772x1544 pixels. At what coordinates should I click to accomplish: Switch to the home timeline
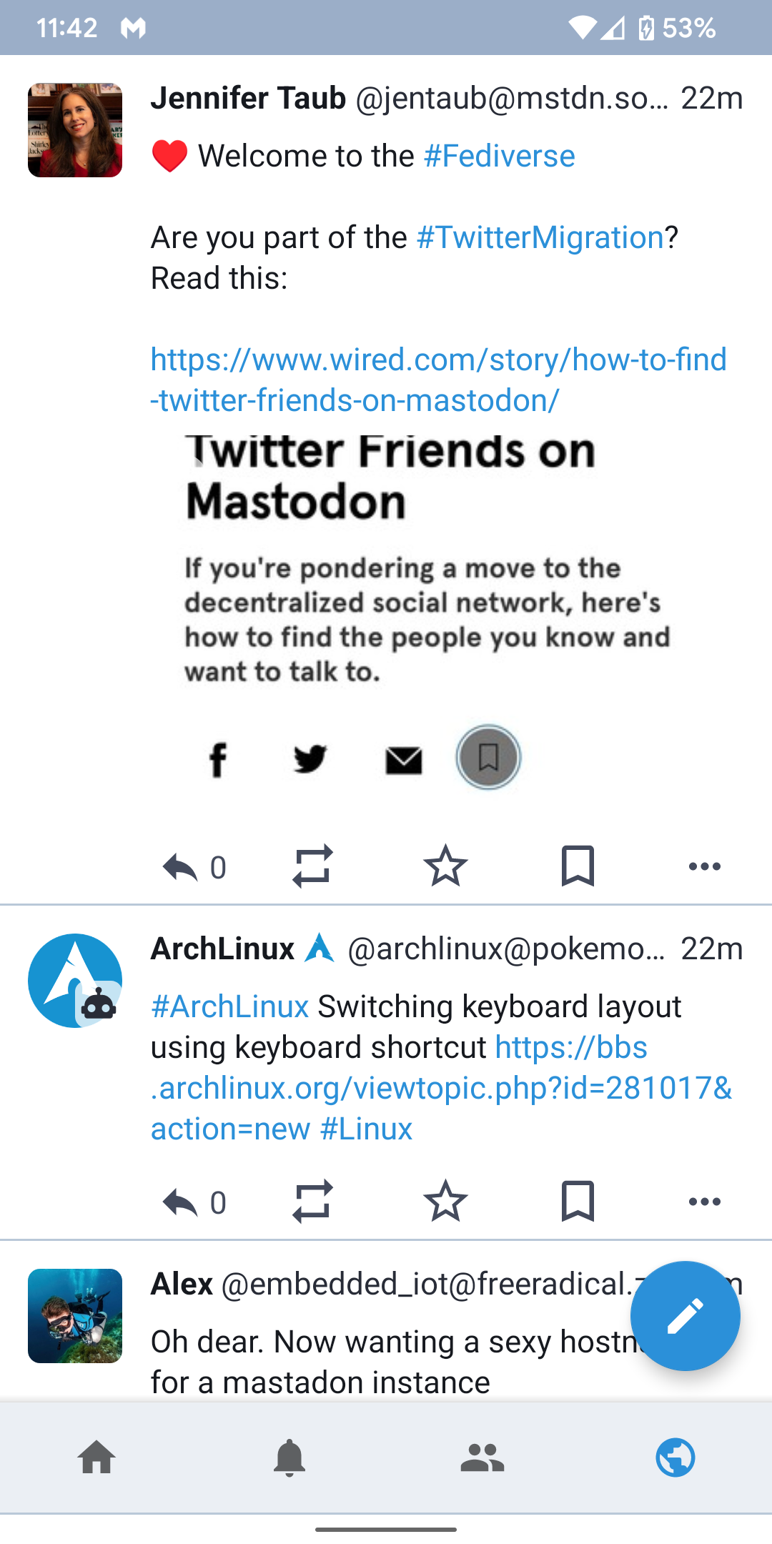[x=96, y=1458]
